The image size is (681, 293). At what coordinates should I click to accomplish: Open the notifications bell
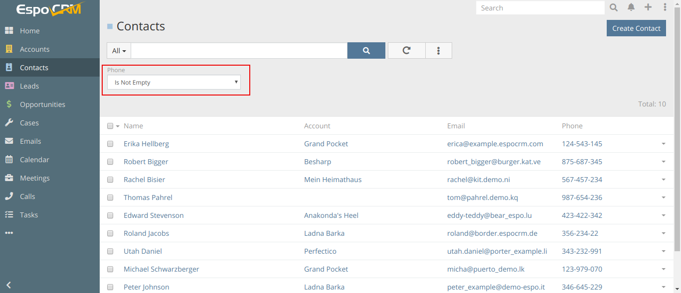pyautogui.click(x=631, y=7)
